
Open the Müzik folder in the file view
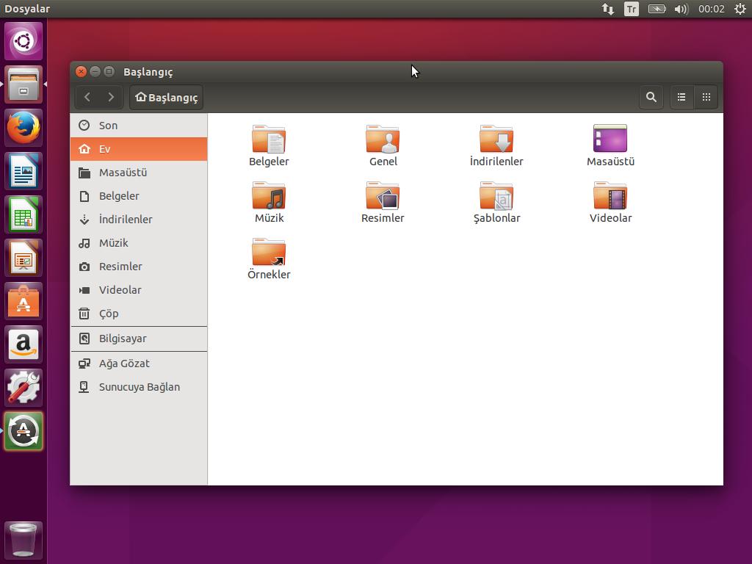pyautogui.click(x=269, y=200)
